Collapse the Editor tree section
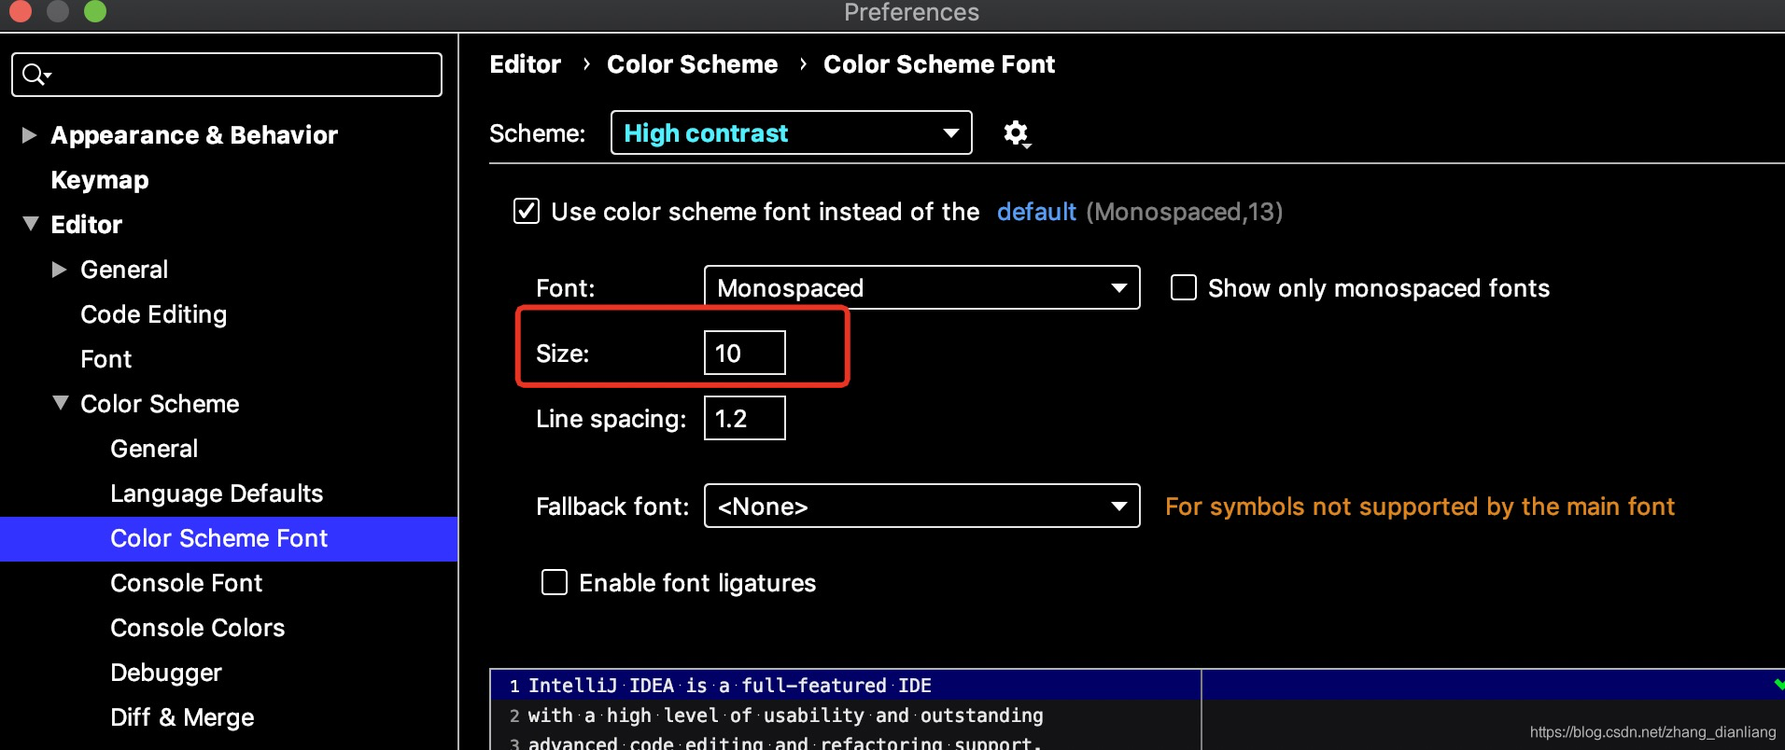This screenshot has height=750, width=1785. pos(30,224)
